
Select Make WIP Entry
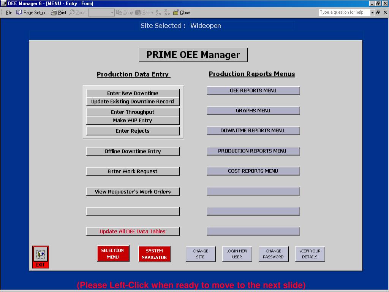point(133,121)
